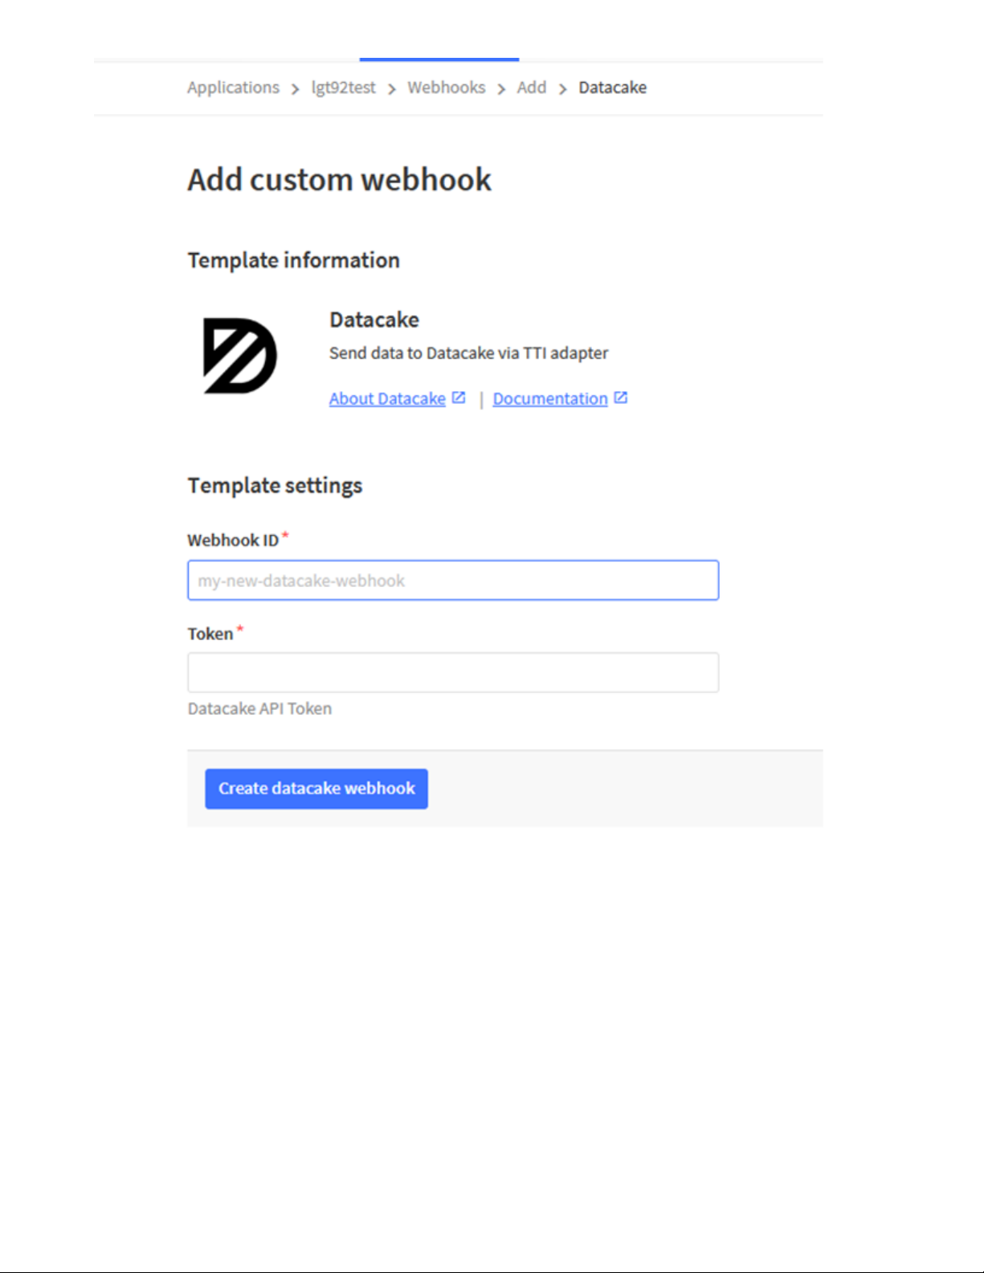984x1273 pixels.
Task: Navigate to Webhooks breadcrumb
Action: coord(447,88)
